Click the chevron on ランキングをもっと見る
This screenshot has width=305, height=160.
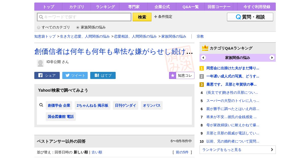tap(272, 150)
